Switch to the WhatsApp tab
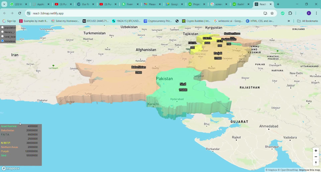Screen dimensions: 321x172 [18, 4]
